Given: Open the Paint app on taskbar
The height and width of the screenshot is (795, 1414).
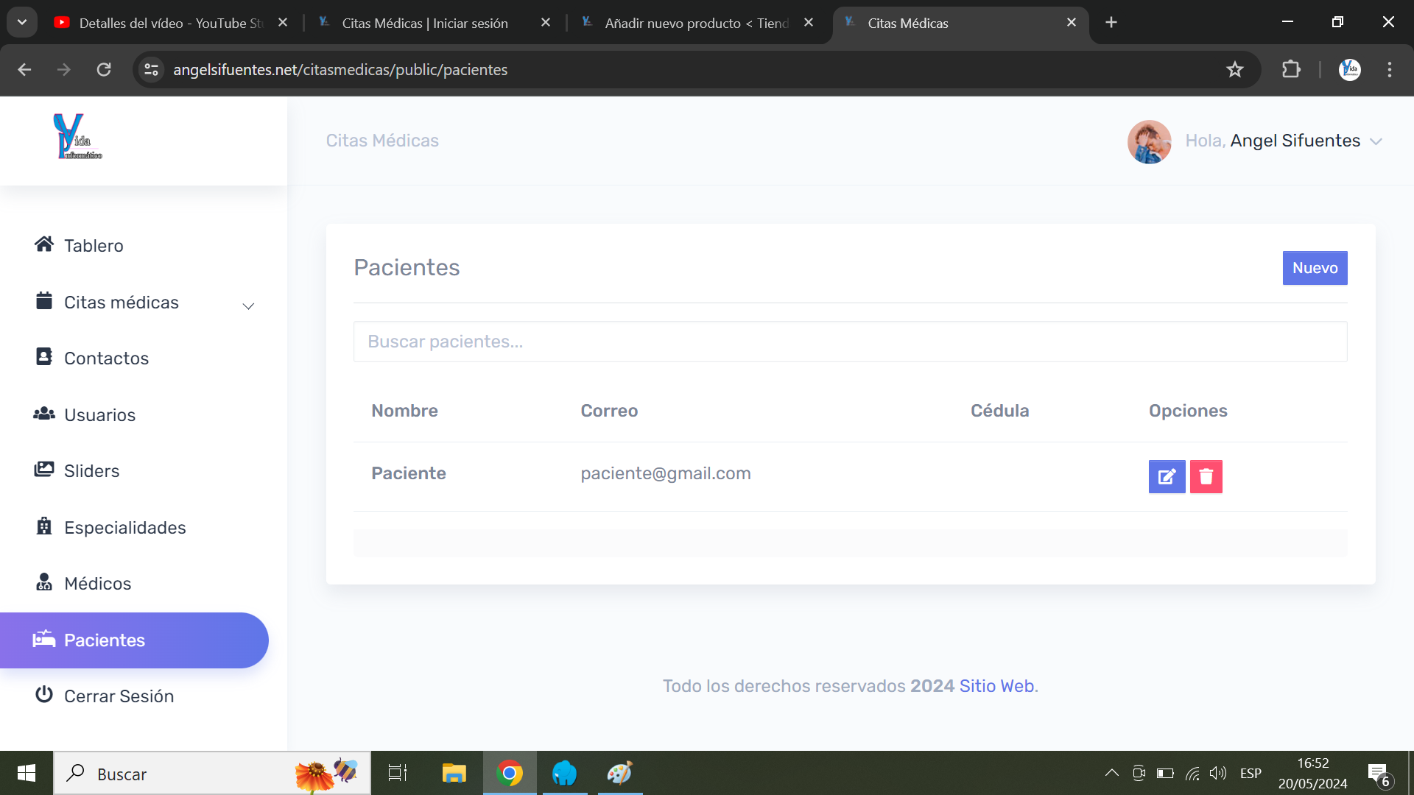Looking at the screenshot, I should (619, 773).
